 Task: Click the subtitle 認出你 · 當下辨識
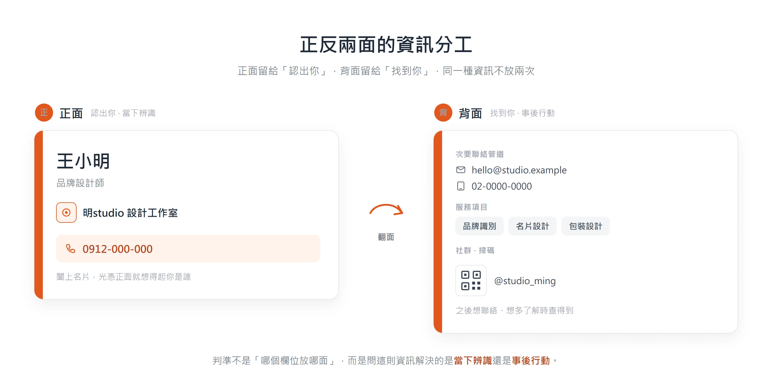click(123, 113)
